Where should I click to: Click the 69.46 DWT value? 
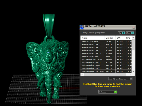[x=120, y=57]
